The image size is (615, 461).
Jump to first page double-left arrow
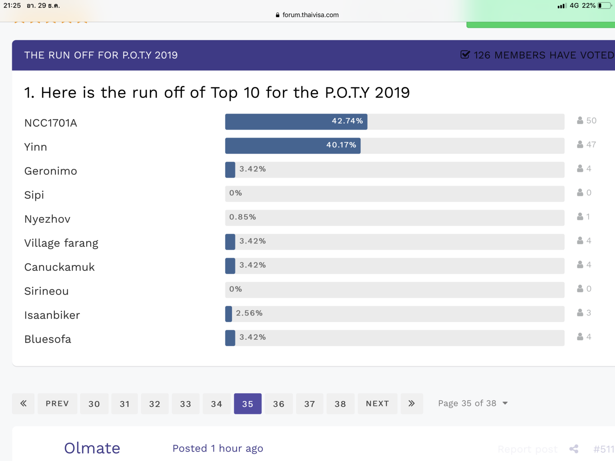(x=23, y=403)
